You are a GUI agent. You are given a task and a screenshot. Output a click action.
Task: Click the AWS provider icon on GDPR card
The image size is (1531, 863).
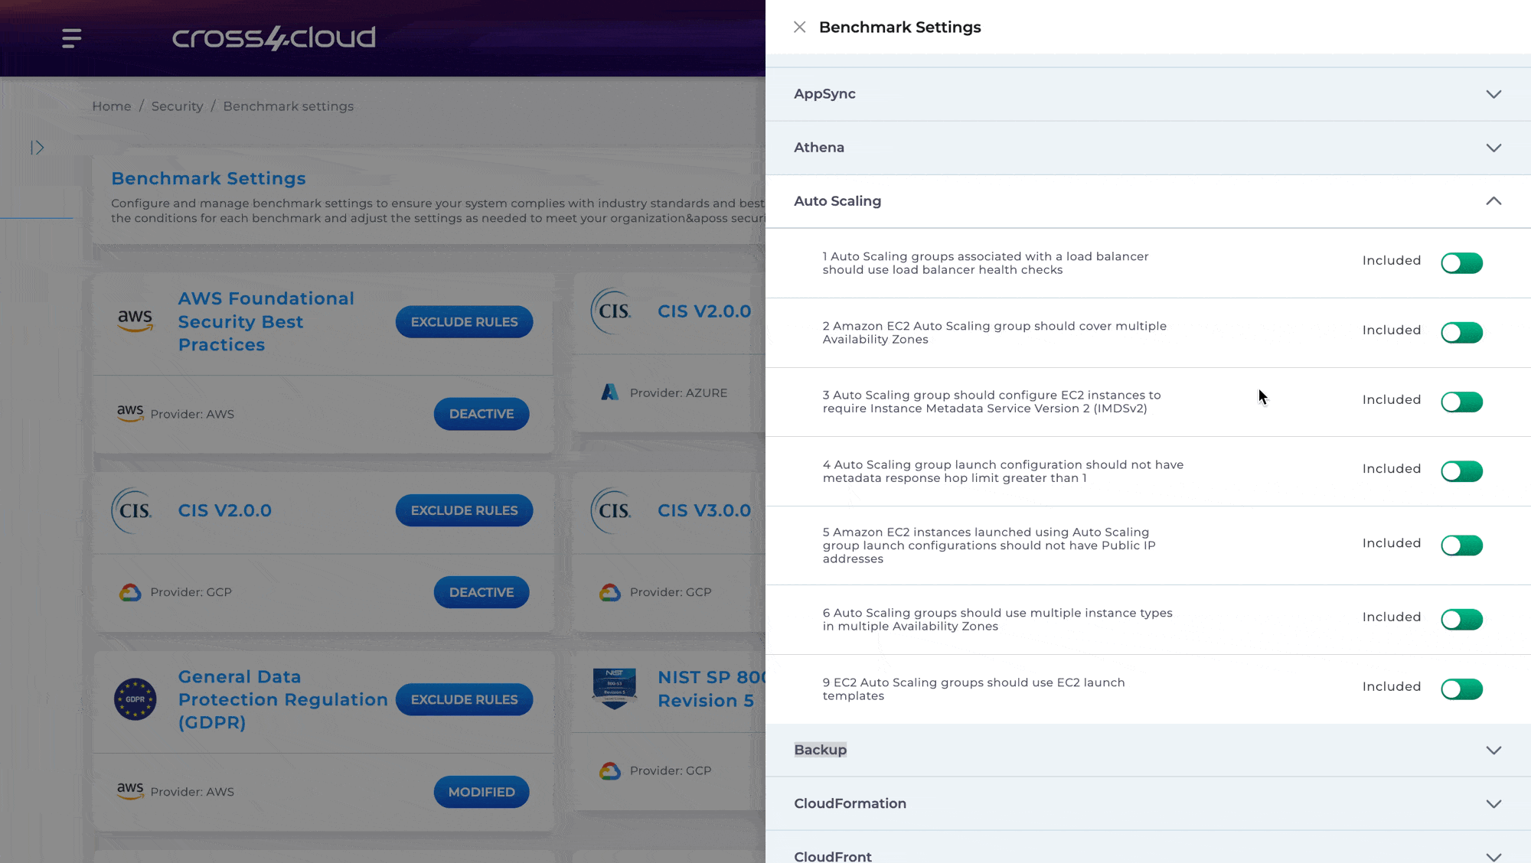(129, 792)
